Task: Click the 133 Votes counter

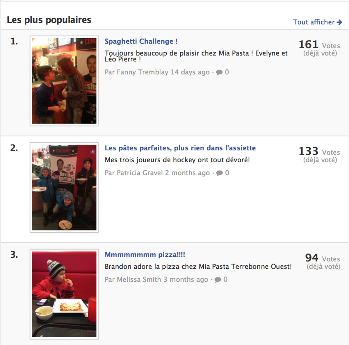Action: (319, 151)
